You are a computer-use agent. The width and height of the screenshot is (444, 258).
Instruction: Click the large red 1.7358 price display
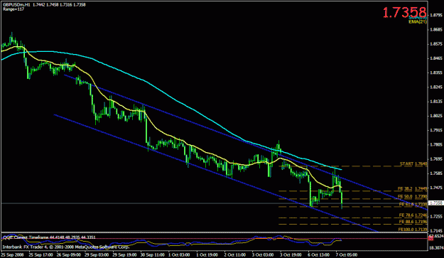(x=404, y=13)
